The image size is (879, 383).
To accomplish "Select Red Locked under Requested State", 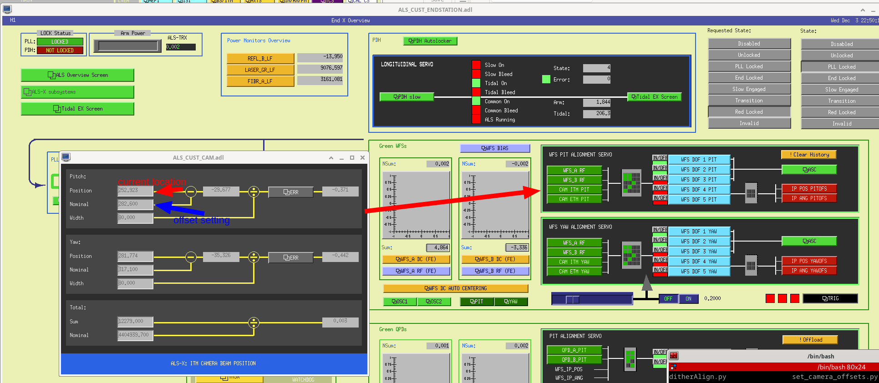I will click(x=749, y=112).
